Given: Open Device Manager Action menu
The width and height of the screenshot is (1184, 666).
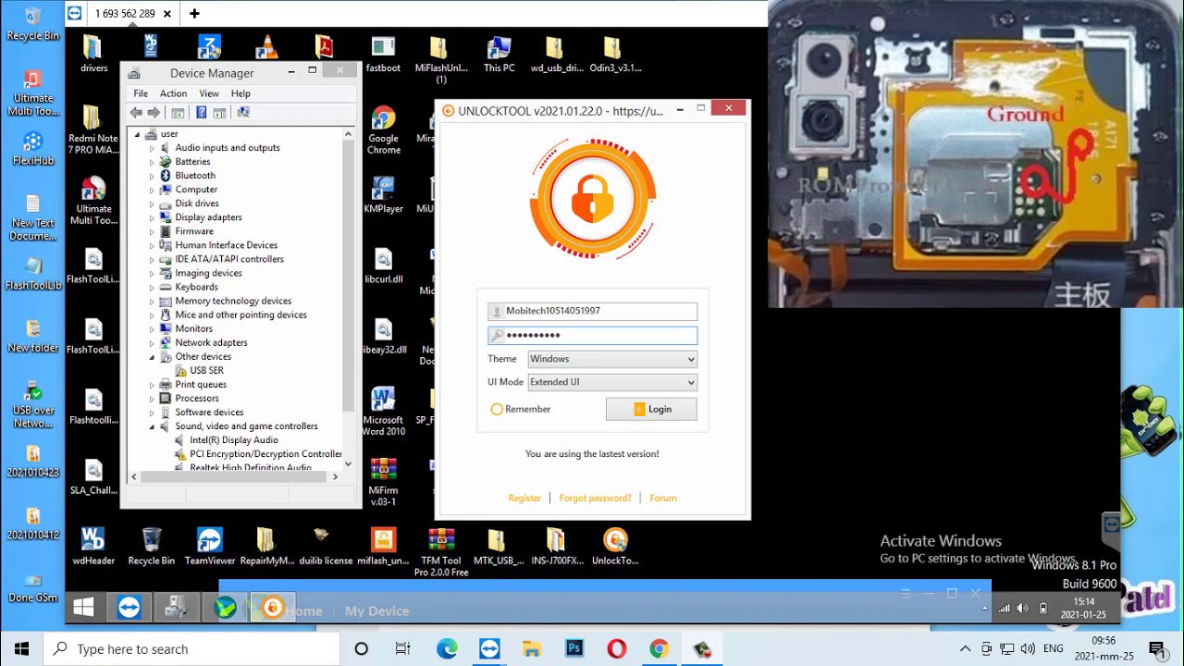Looking at the screenshot, I should click(x=173, y=93).
